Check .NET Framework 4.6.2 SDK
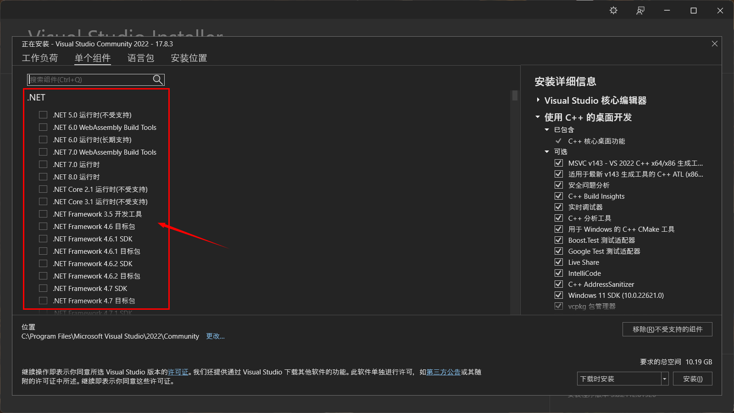Viewport: 734px width, 413px height. (x=43, y=263)
